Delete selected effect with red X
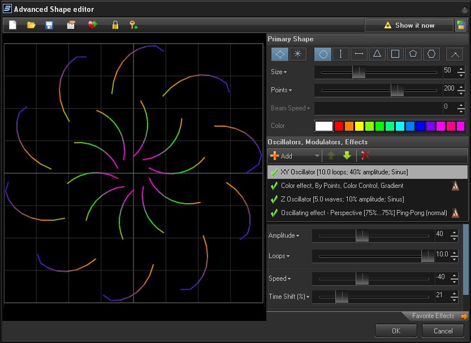The image size is (471, 343). (365, 156)
